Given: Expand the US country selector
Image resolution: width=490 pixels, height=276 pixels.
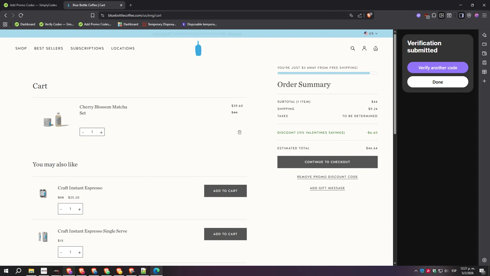Looking at the screenshot, I should coord(371,33).
